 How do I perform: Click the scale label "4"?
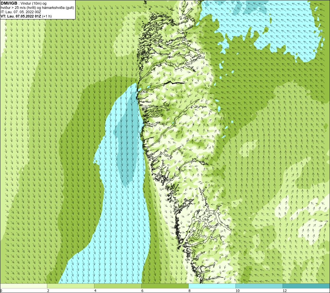click(x=95, y=291)
